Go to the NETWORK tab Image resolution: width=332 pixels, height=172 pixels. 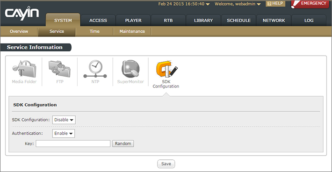pos(274,20)
